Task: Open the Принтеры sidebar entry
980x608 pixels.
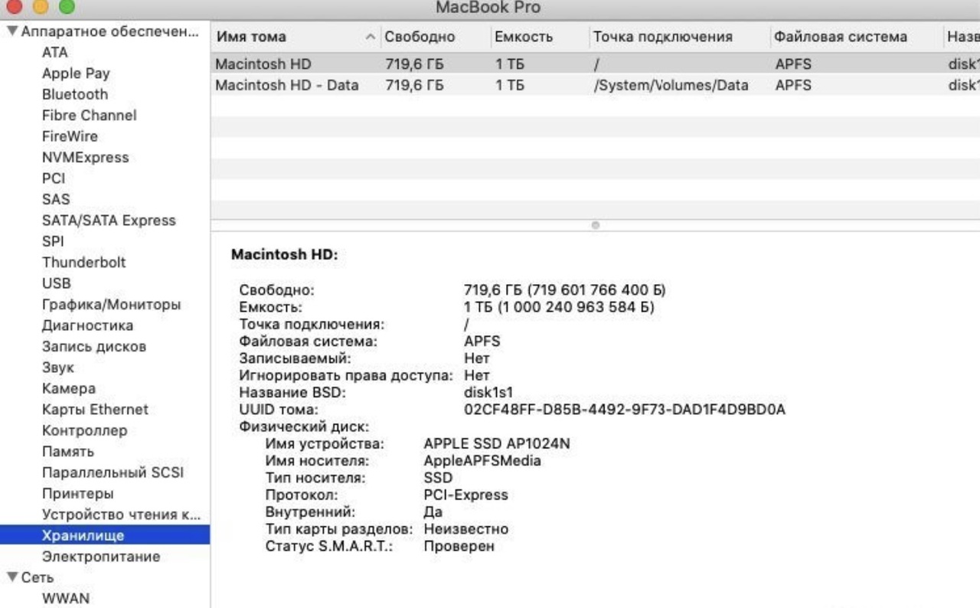Action: 78,493
